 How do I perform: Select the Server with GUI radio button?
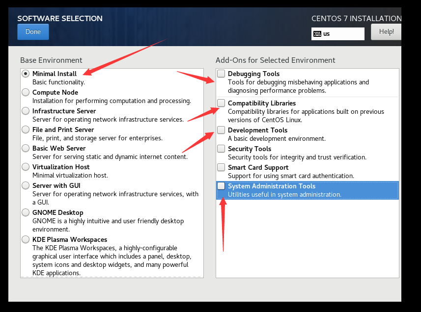pos(26,185)
